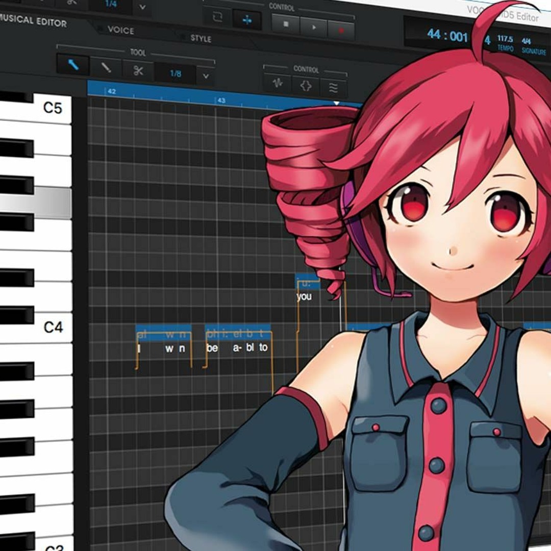Click the 1/8 quantize value
This screenshot has width=551, height=551.
(176, 73)
